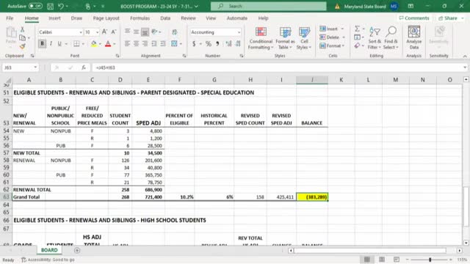Open font color dropdown arrow
The height and width of the screenshot is (264, 470).
[x=115, y=44]
